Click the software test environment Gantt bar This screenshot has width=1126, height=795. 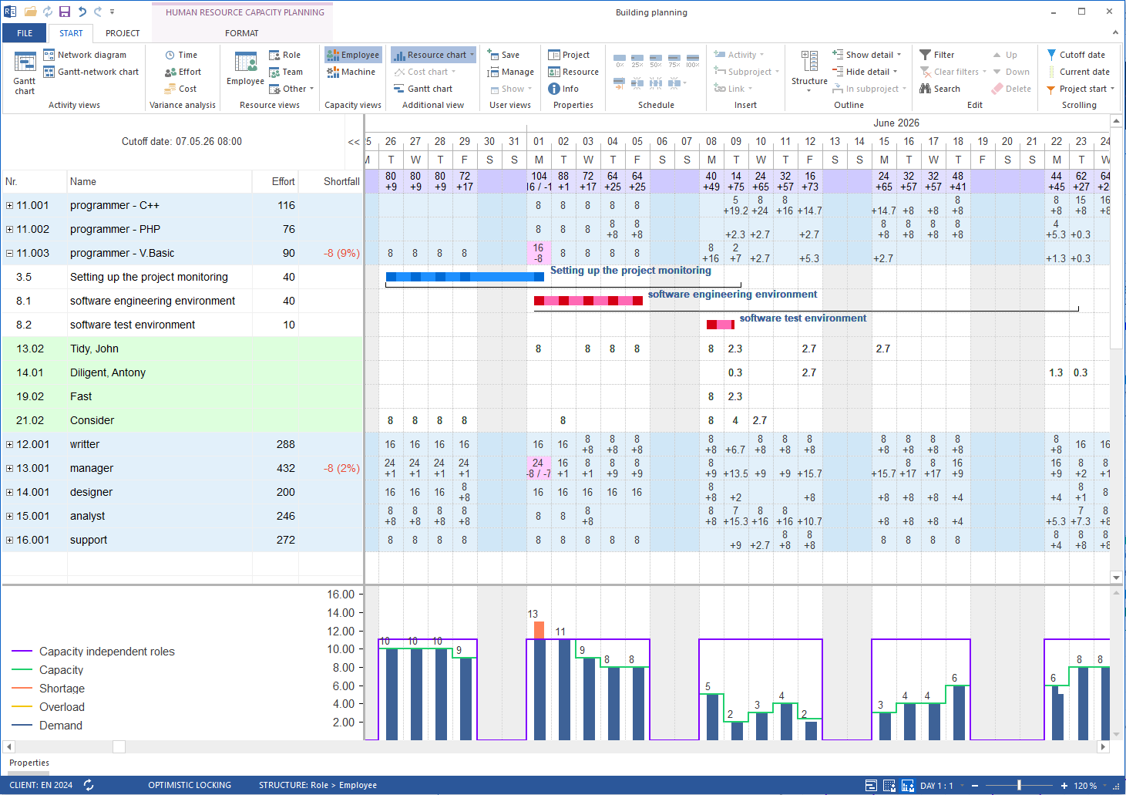[x=720, y=325]
